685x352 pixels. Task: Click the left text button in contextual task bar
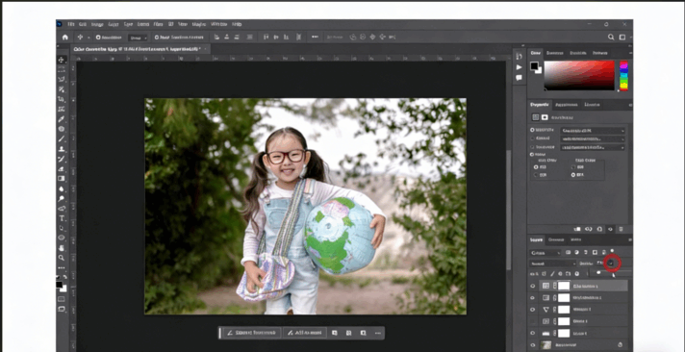[x=252, y=333]
